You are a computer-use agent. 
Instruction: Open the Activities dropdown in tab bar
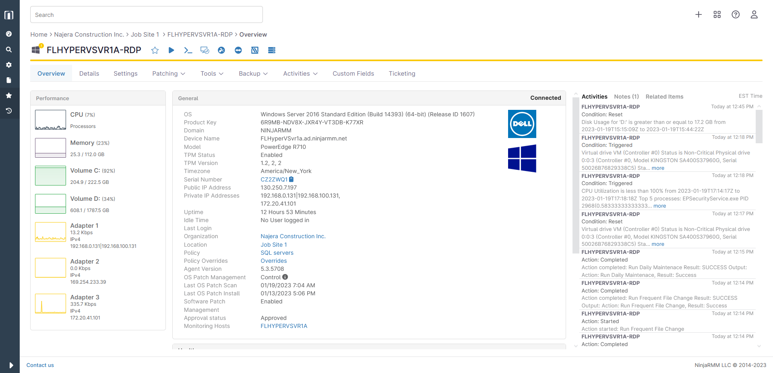click(300, 74)
